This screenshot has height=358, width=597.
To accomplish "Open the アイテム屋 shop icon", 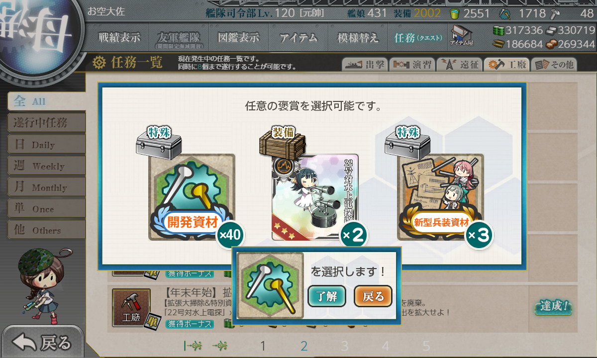I will 462,36.
